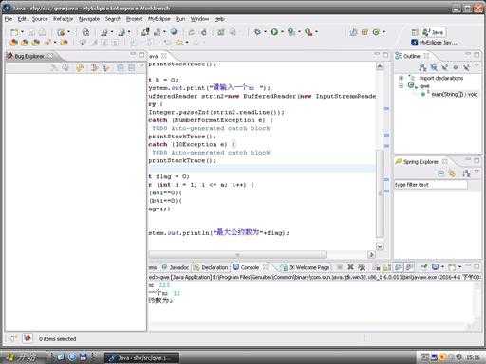Open the Source menu
The image size is (486, 364).
[40, 19]
